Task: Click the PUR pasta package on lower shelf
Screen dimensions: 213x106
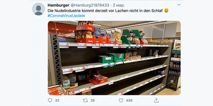Action: point(72,79)
